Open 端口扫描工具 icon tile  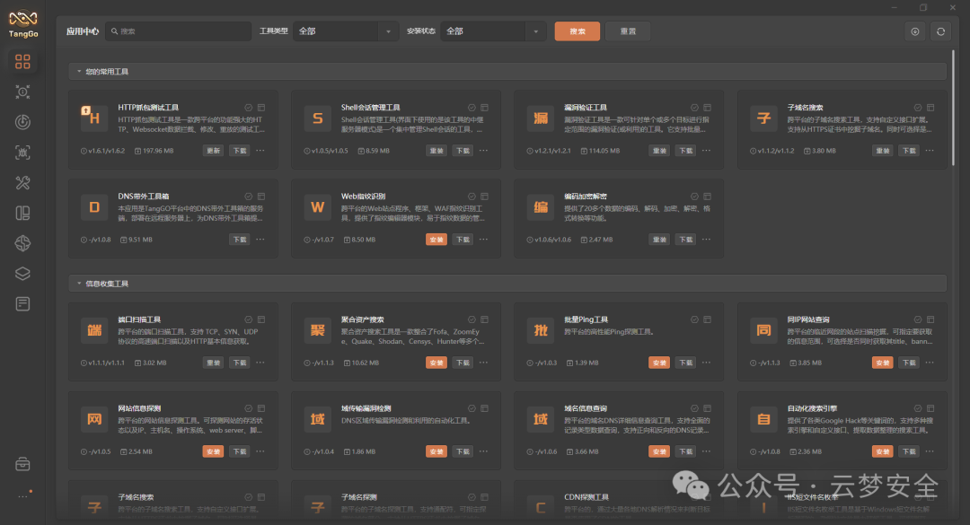(94, 329)
